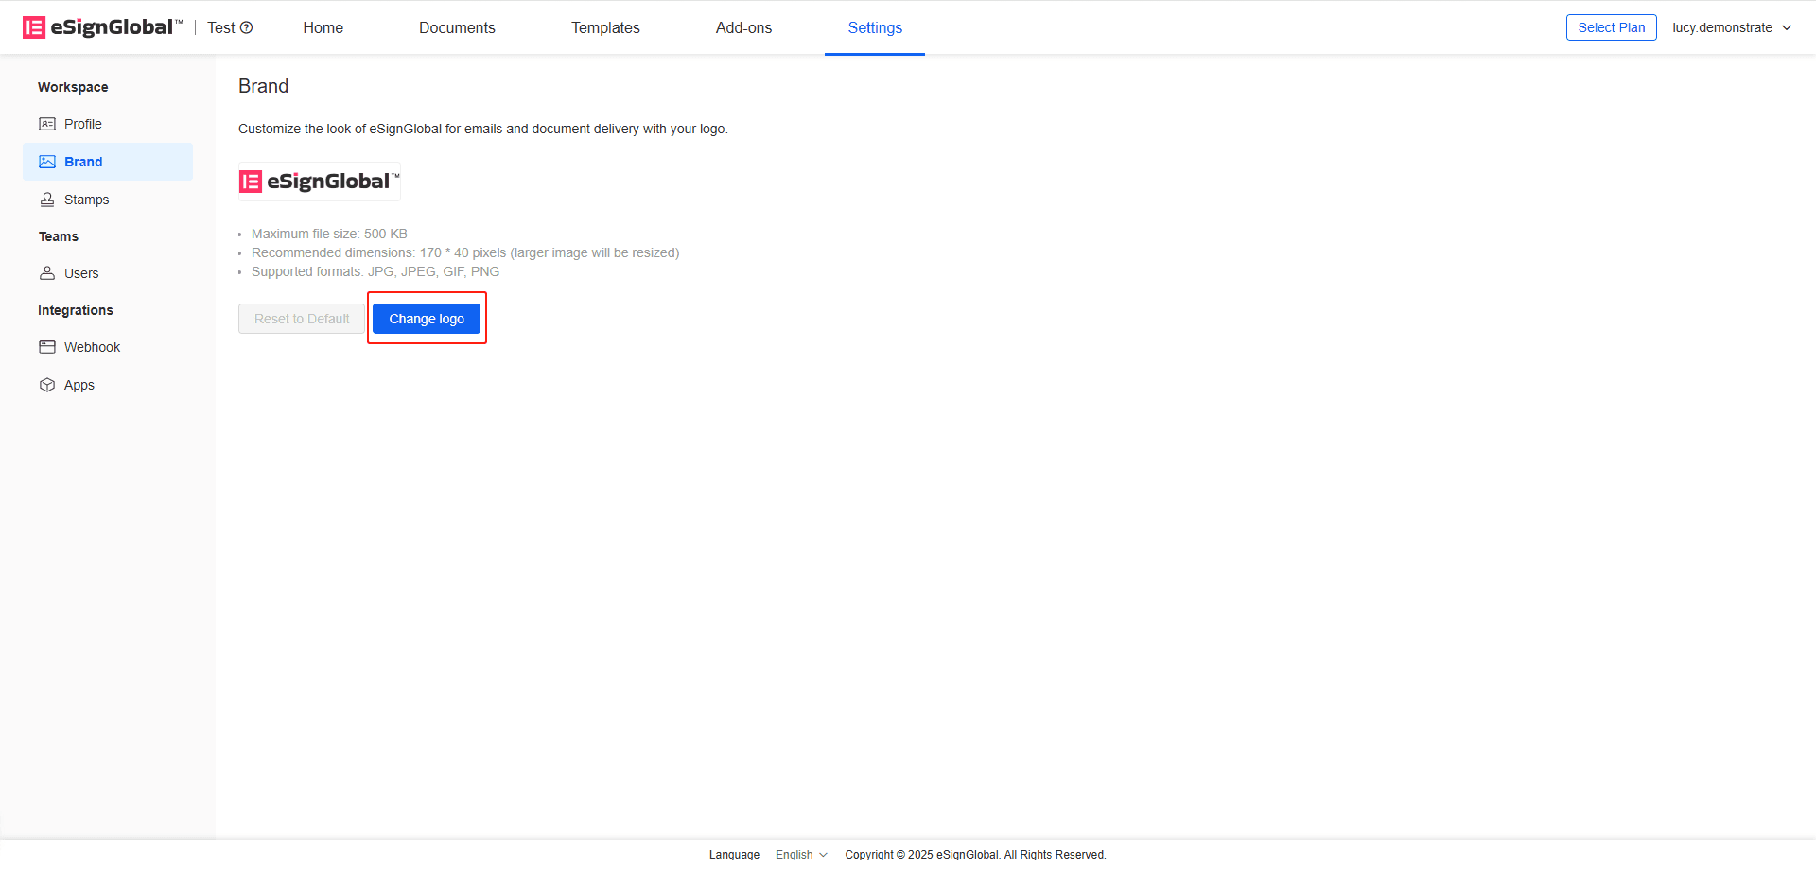Click the Users person icon
The image size is (1816, 869).
[x=47, y=273]
